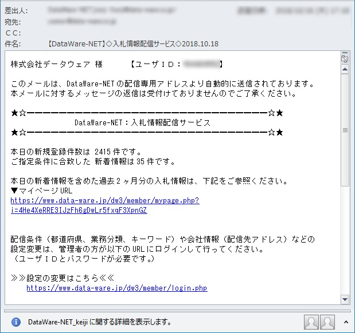The width and height of the screenshot is (355, 333).
Task: Click the blurred sender address field
Action: point(112,10)
